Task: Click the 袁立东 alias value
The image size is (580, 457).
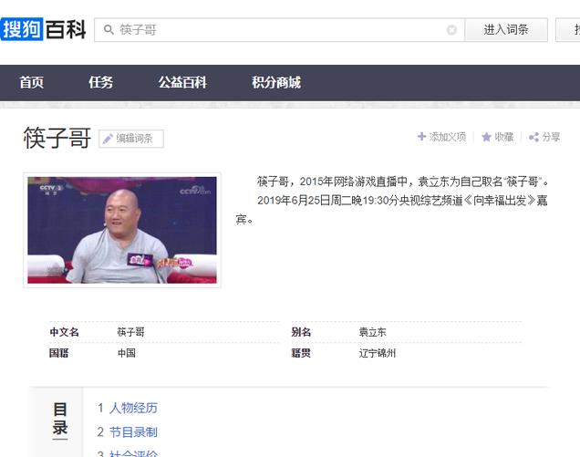Action: [x=372, y=332]
